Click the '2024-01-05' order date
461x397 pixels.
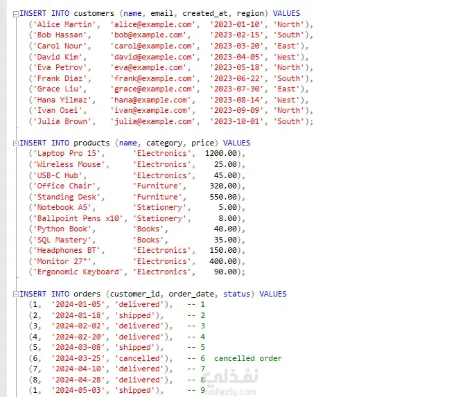[78, 304]
